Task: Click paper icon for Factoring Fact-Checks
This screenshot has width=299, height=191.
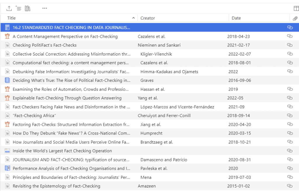Action: click(x=7, y=124)
